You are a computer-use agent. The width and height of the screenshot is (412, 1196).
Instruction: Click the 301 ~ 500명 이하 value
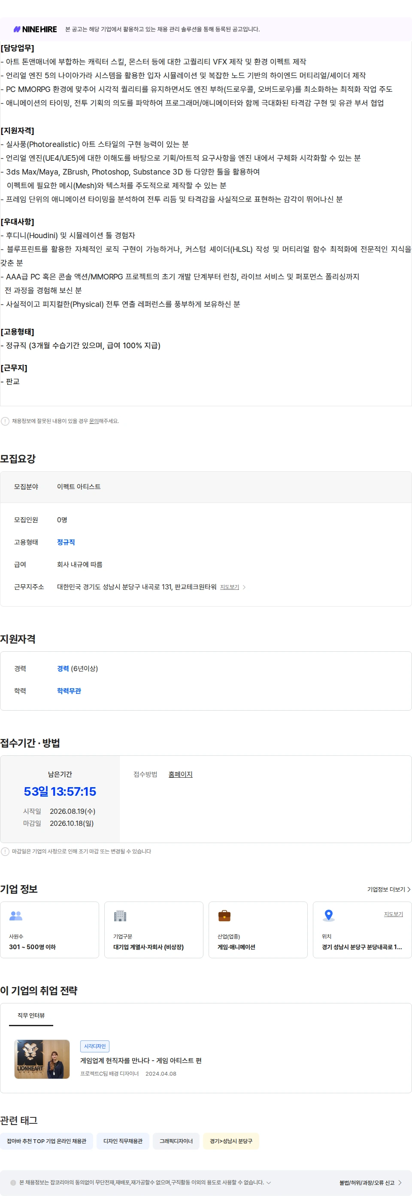pos(33,947)
